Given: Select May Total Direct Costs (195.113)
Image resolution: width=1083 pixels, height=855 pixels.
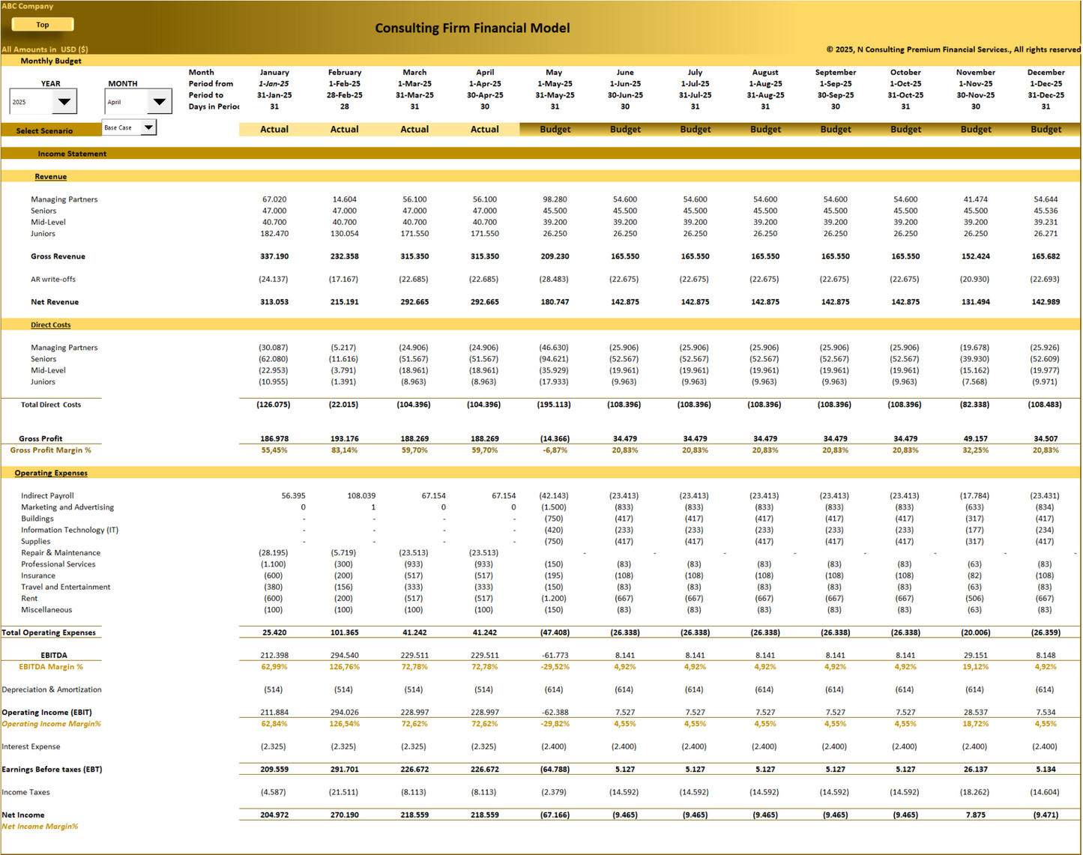Looking at the screenshot, I should (x=554, y=405).
